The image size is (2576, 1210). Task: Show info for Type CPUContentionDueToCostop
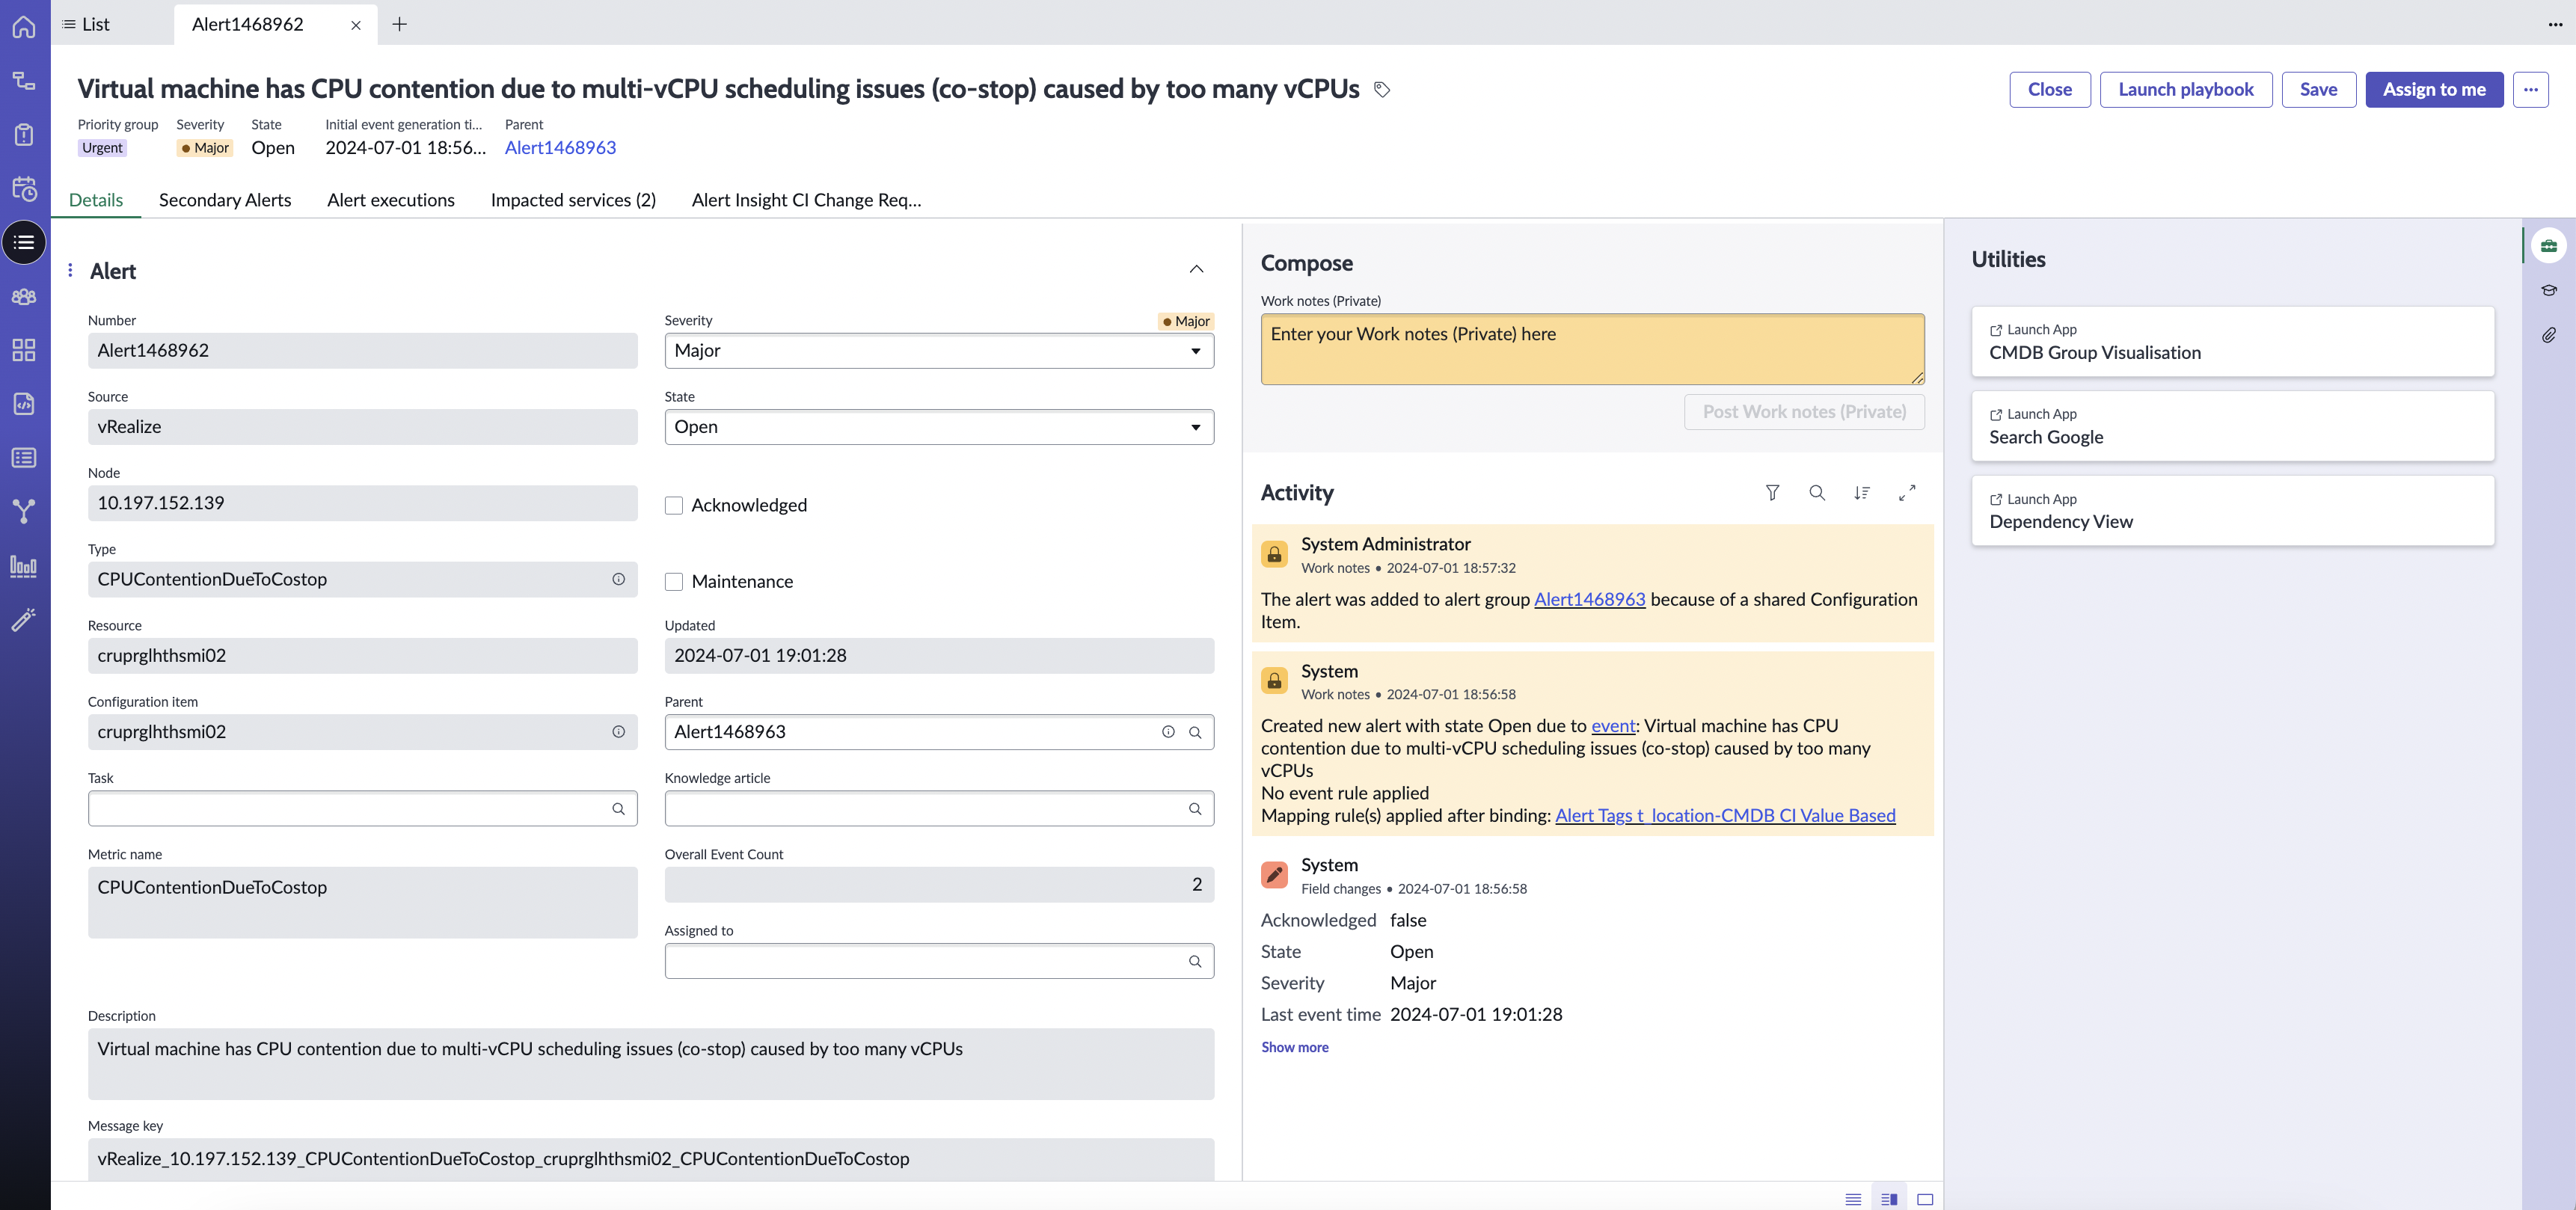[619, 580]
